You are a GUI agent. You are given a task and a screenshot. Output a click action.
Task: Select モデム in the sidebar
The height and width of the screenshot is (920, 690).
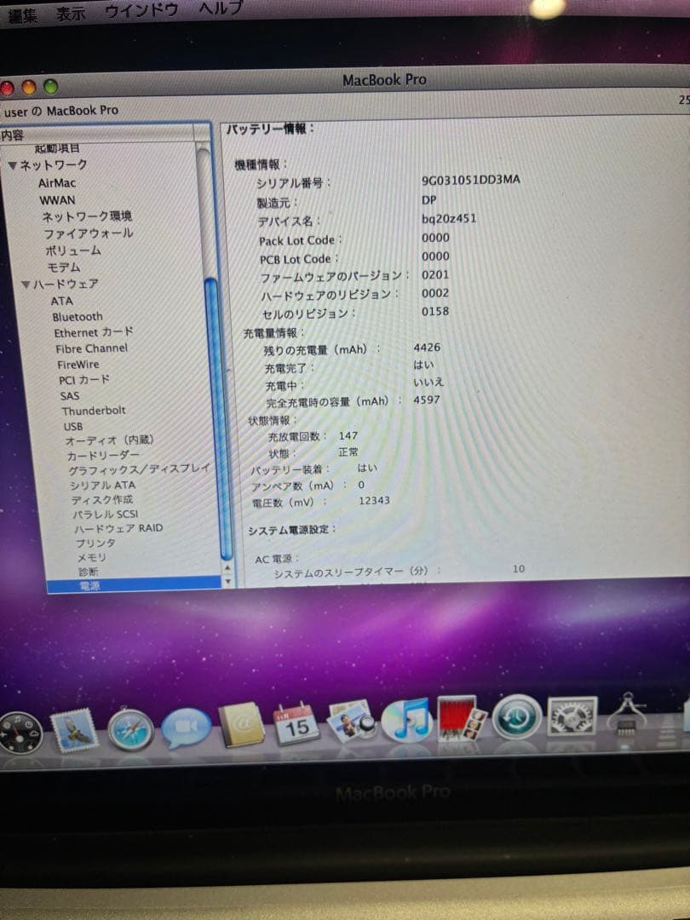pos(63,267)
